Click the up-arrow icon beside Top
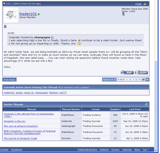 click(x=148, y=149)
